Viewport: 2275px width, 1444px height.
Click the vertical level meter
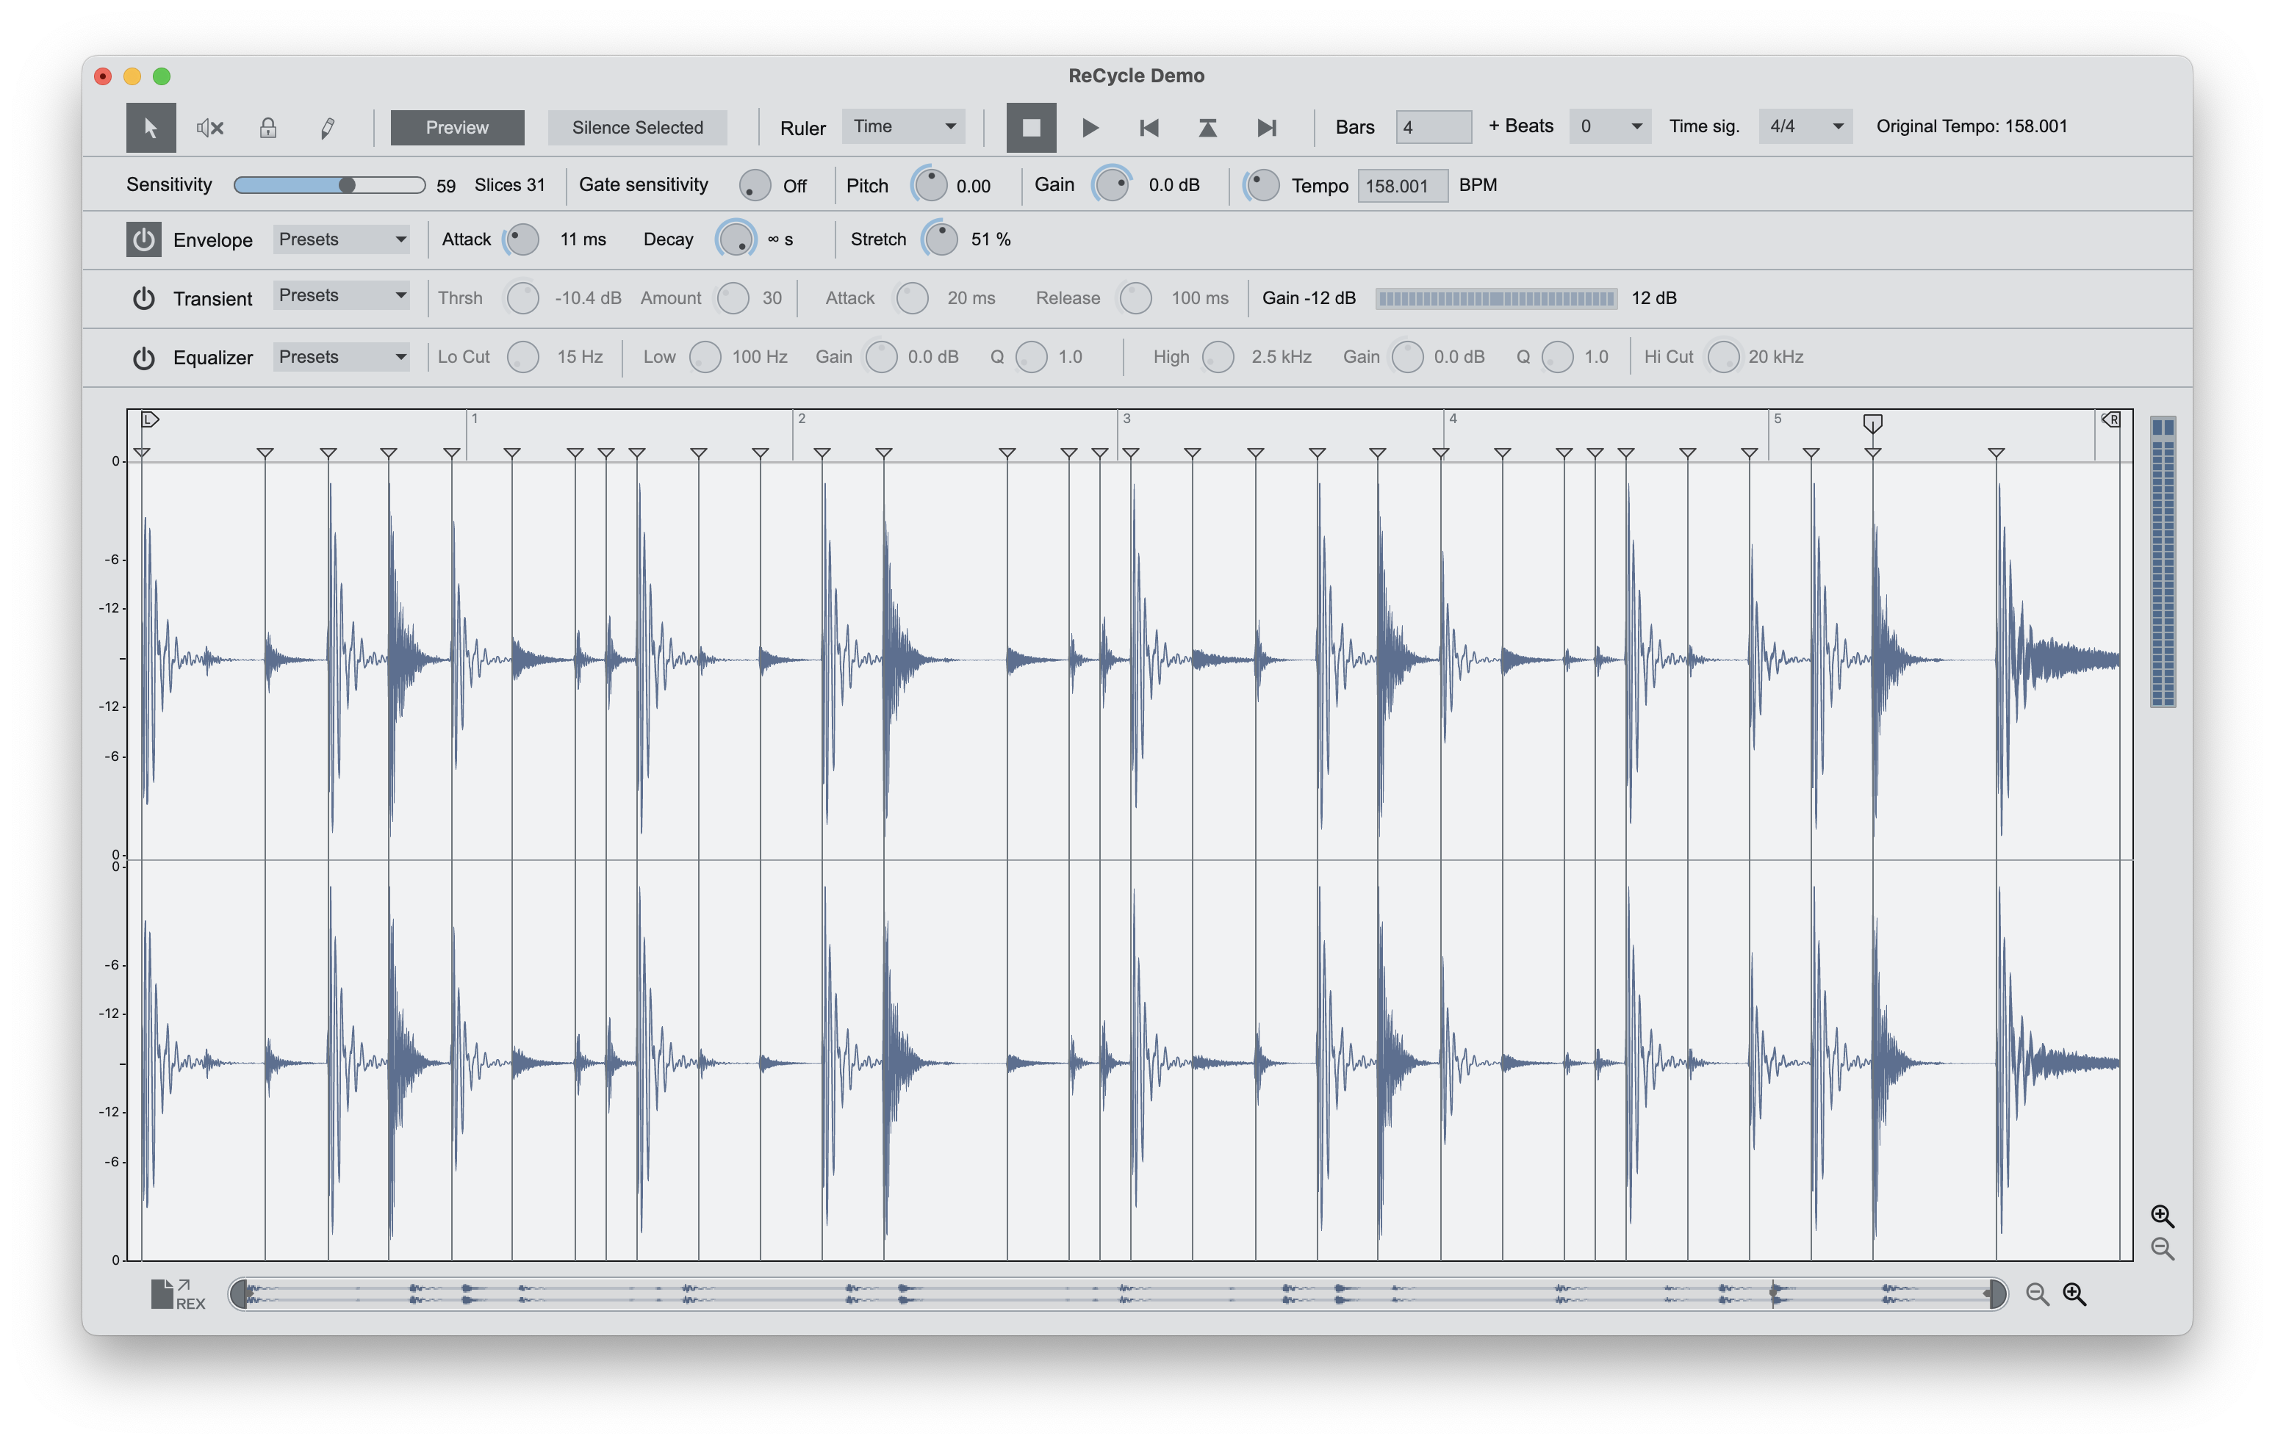[x=2163, y=562]
